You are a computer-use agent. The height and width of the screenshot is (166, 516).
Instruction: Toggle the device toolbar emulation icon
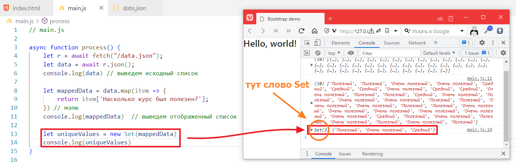(317, 43)
